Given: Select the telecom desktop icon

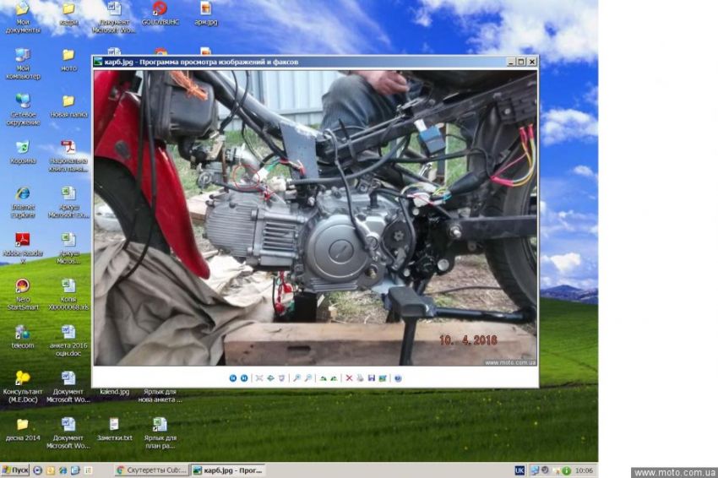Looking at the screenshot, I should point(23,338).
